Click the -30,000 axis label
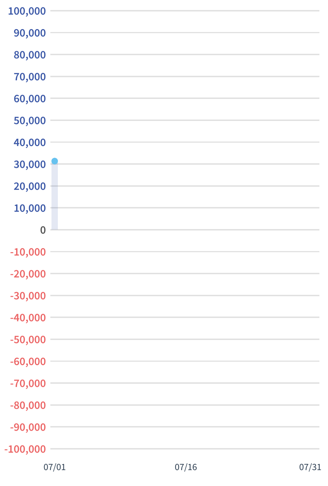The width and height of the screenshot is (328, 486). (x=28, y=296)
